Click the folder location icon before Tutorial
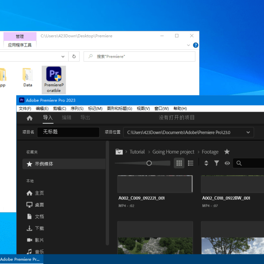Image resolution: width=264 pixels, height=264 pixels. coord(119,152)
